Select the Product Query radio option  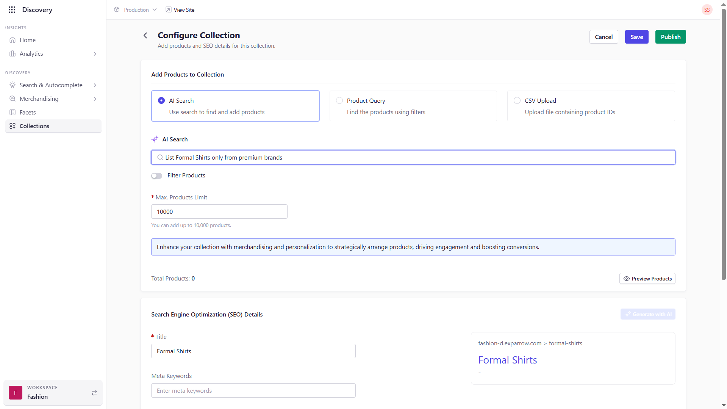point(339,100)
